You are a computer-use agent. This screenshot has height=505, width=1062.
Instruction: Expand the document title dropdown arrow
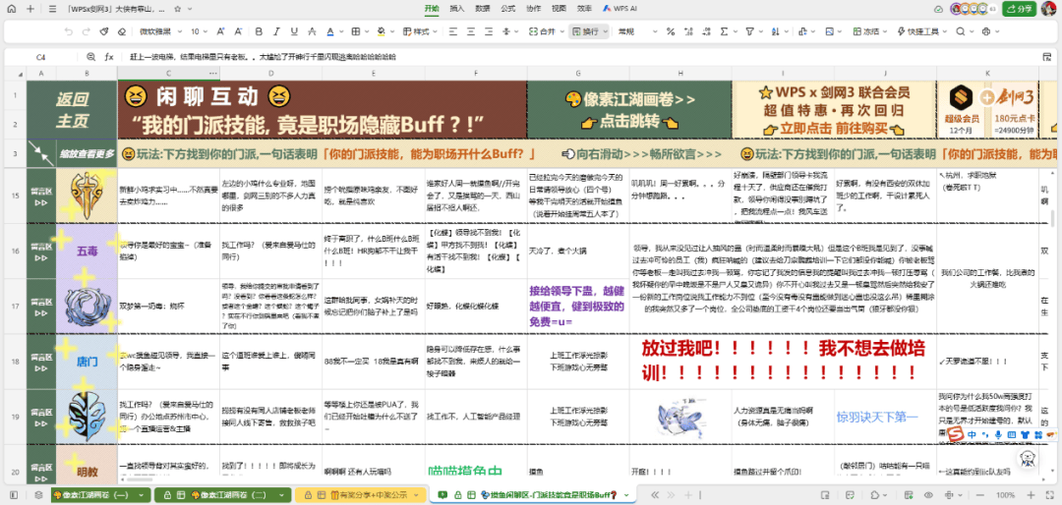[190, 9]
